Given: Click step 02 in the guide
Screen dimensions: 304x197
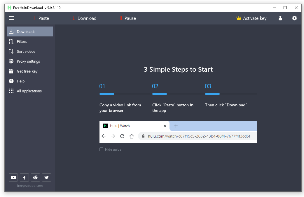Looking at the screenshot, I should (155, 86).
